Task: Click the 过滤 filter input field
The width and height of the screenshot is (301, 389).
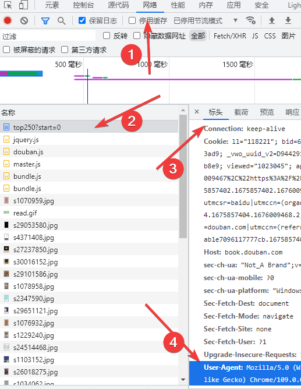Action: pos(48,36)
